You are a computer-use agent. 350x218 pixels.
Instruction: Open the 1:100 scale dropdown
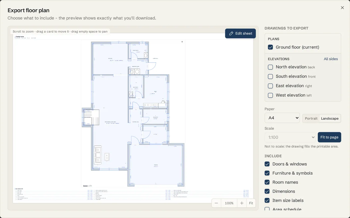click(290, 137)
